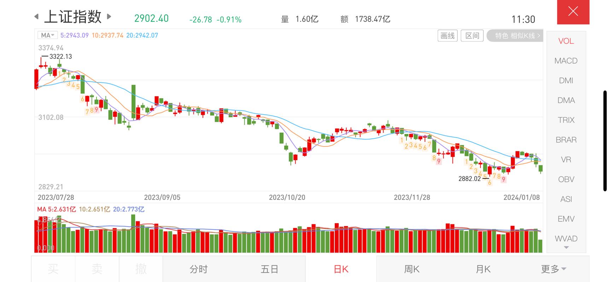The height and width of the screenshot is (282, 612).
Task: Toggle the MACD indicator view
Action: pos(566,61)
